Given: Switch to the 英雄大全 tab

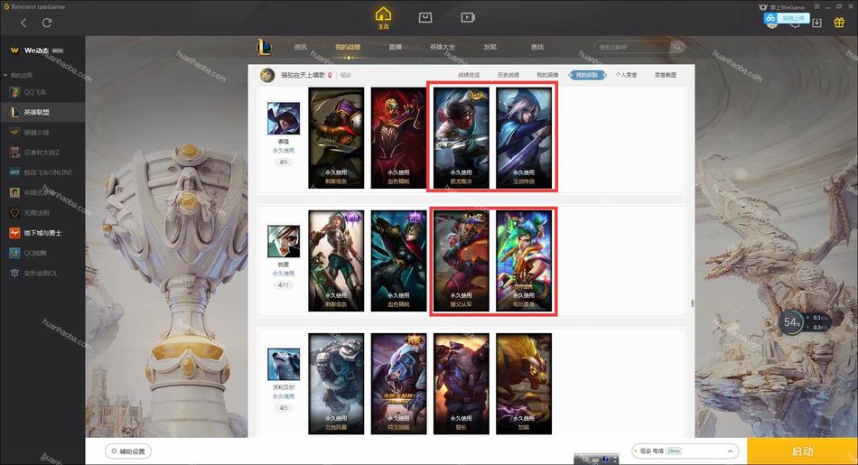Looking at the screenshot, I should point(443,47).
